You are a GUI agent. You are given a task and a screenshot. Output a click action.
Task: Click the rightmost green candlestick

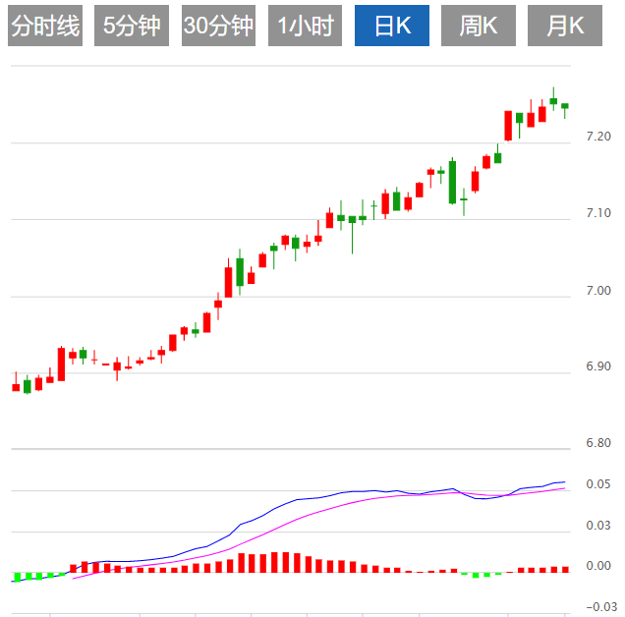click(565, 106)
